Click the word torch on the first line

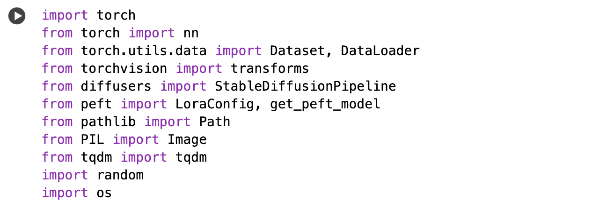(116, 15)
